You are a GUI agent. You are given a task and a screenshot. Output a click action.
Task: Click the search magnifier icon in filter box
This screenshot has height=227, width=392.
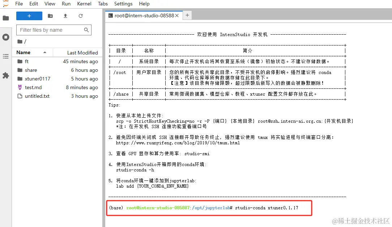(x=86, y=30)
